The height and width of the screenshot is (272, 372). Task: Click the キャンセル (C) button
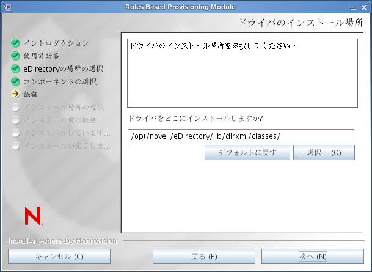pos(59,256)
